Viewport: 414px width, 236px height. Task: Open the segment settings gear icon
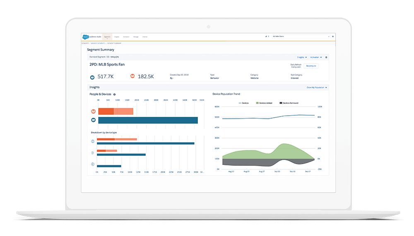coord(326,57)
